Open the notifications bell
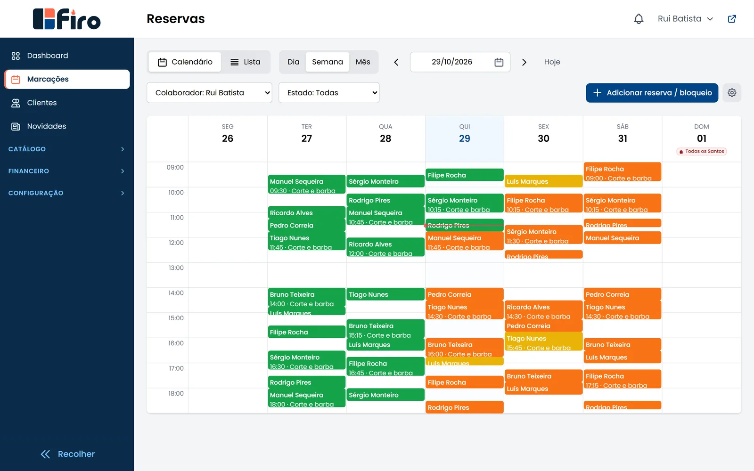This screenshot has height=471, width=754. 639,19
